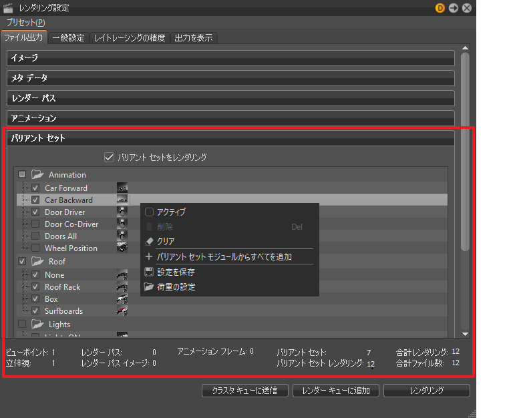513x418 pixels.
Task: Click the Car Backward thumbnail
Action: (x=122, y=200)
